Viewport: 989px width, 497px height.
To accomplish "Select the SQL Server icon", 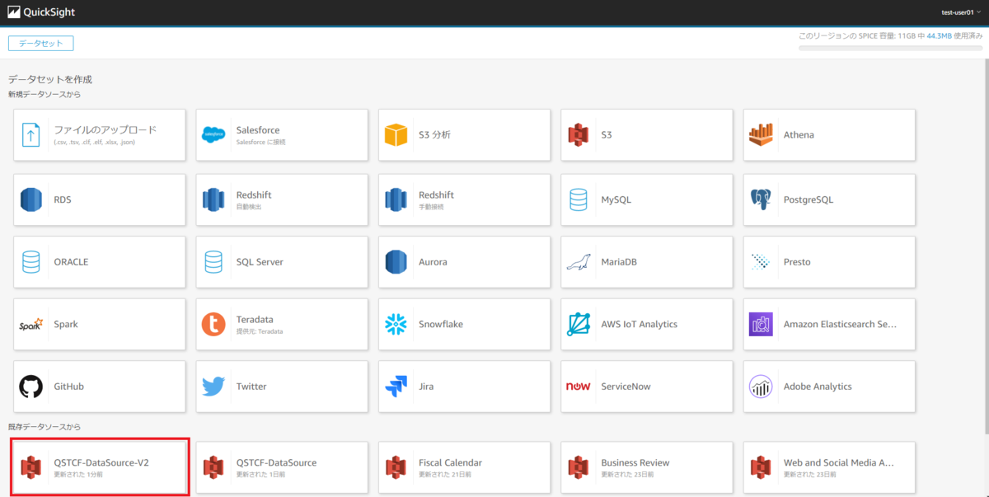I will [x=213, y=261].
